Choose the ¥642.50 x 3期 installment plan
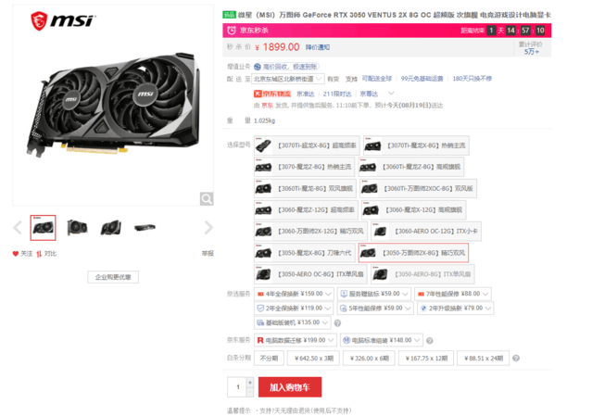 tap(313, 359)
